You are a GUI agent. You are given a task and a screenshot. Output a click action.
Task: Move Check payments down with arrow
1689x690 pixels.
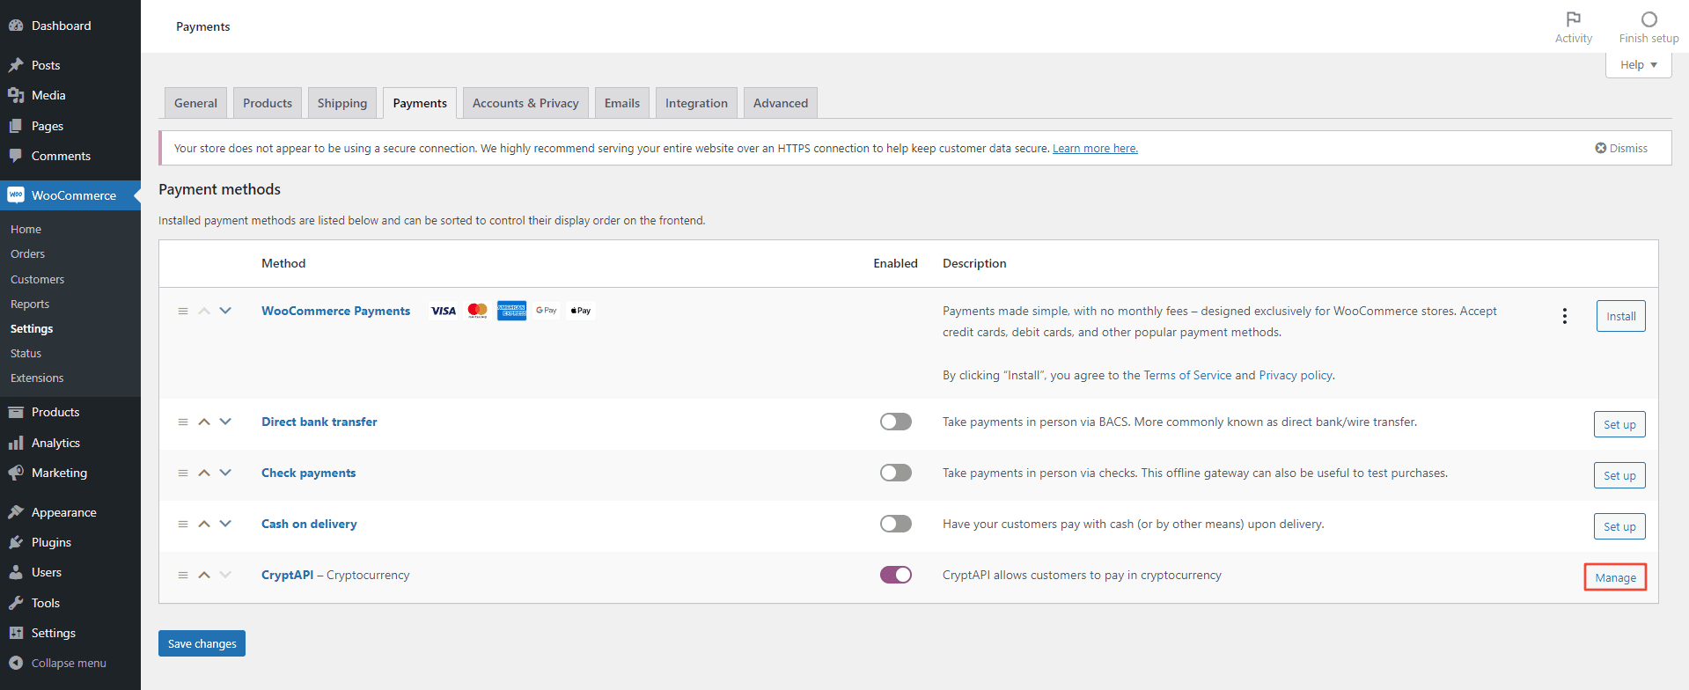[x=225, y=473]
